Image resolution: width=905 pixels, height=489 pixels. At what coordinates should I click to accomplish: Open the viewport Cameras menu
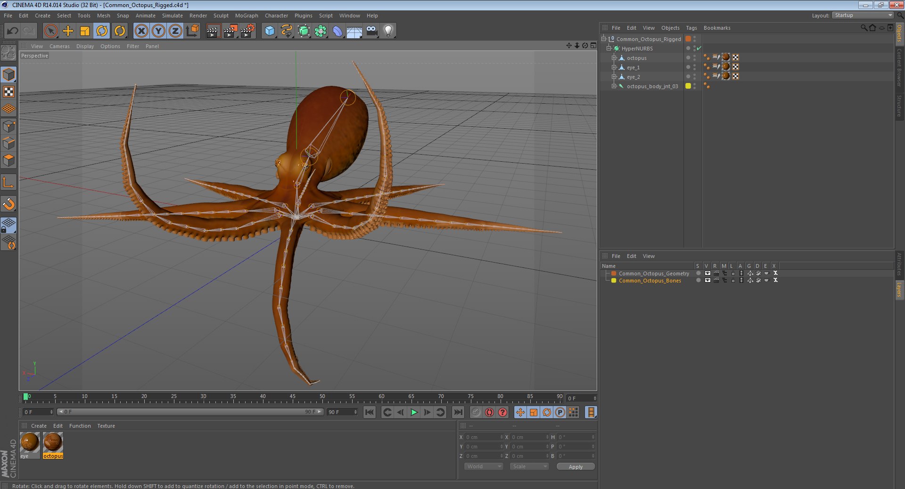59,46
